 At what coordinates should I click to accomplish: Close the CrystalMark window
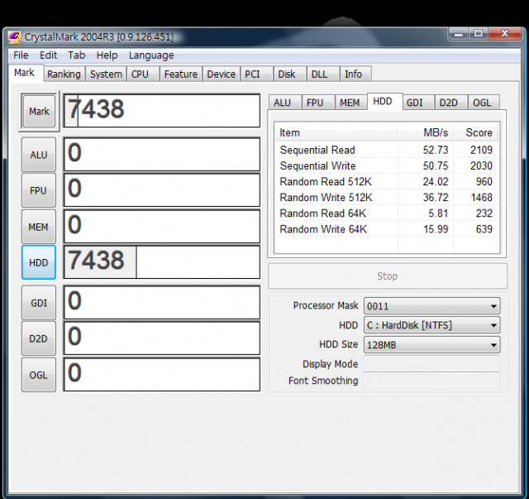click(504, 34)
